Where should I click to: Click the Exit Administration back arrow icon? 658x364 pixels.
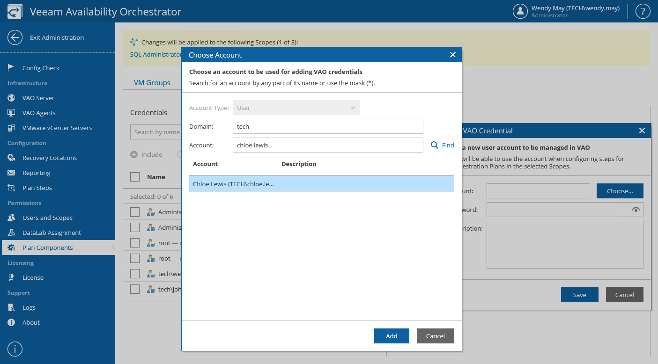point(15,37)
